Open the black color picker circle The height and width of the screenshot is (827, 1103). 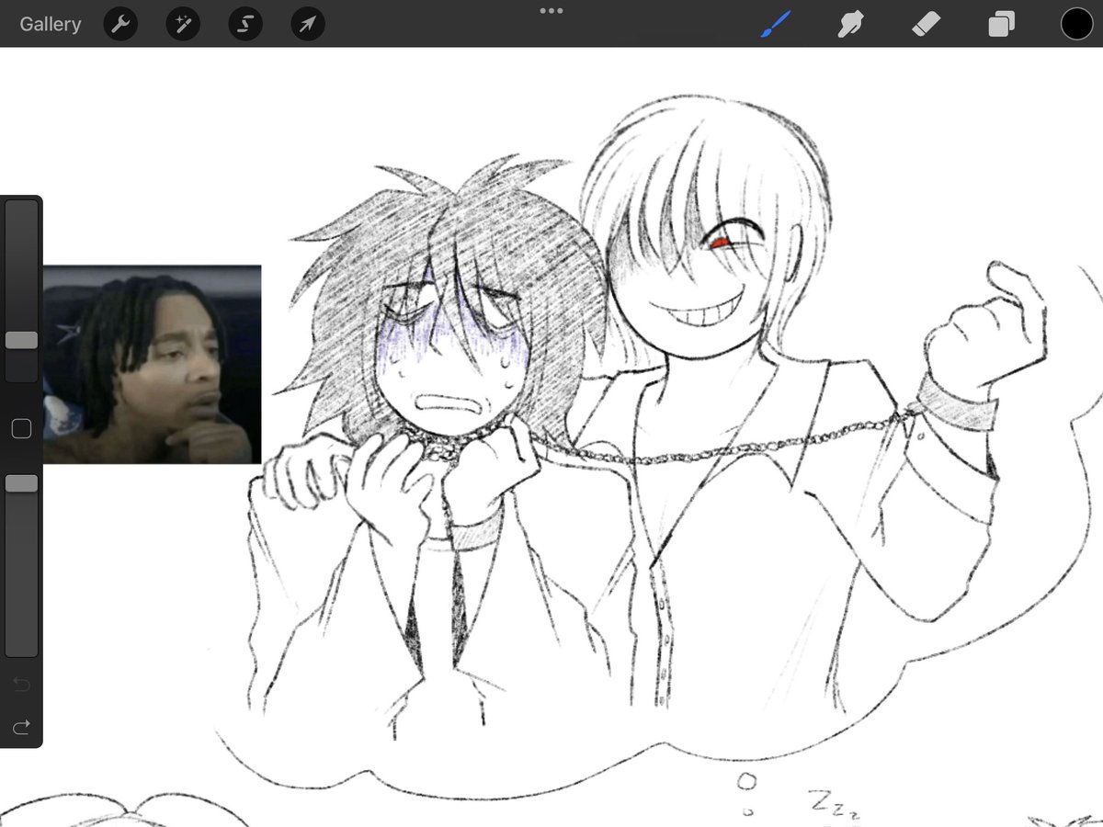(1076, 24)
